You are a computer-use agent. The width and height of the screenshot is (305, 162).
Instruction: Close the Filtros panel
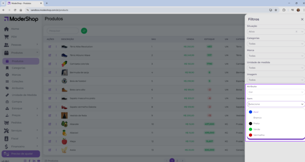[302, 19]
